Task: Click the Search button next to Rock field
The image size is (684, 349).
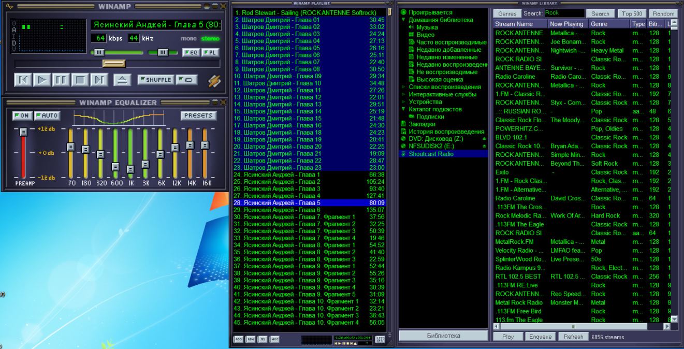Action: 600,14
